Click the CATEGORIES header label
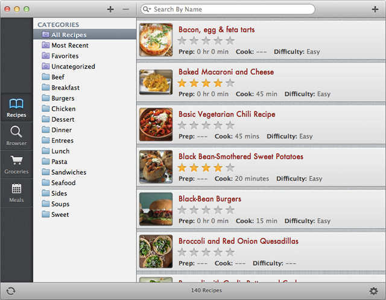The width and height of the screenshot is (386, 300). pos(59,25)
